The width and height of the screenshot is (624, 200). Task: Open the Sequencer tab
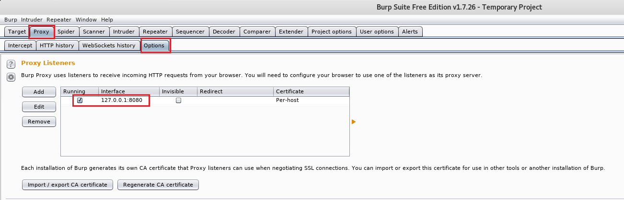pos(190,32)
